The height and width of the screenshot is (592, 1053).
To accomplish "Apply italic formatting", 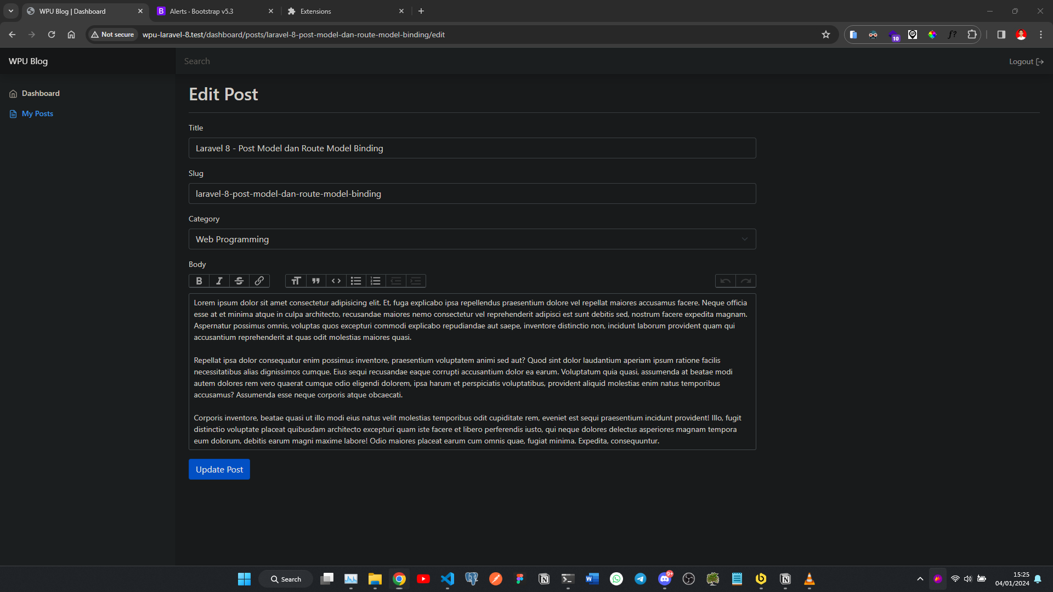I will click(219, 281).
